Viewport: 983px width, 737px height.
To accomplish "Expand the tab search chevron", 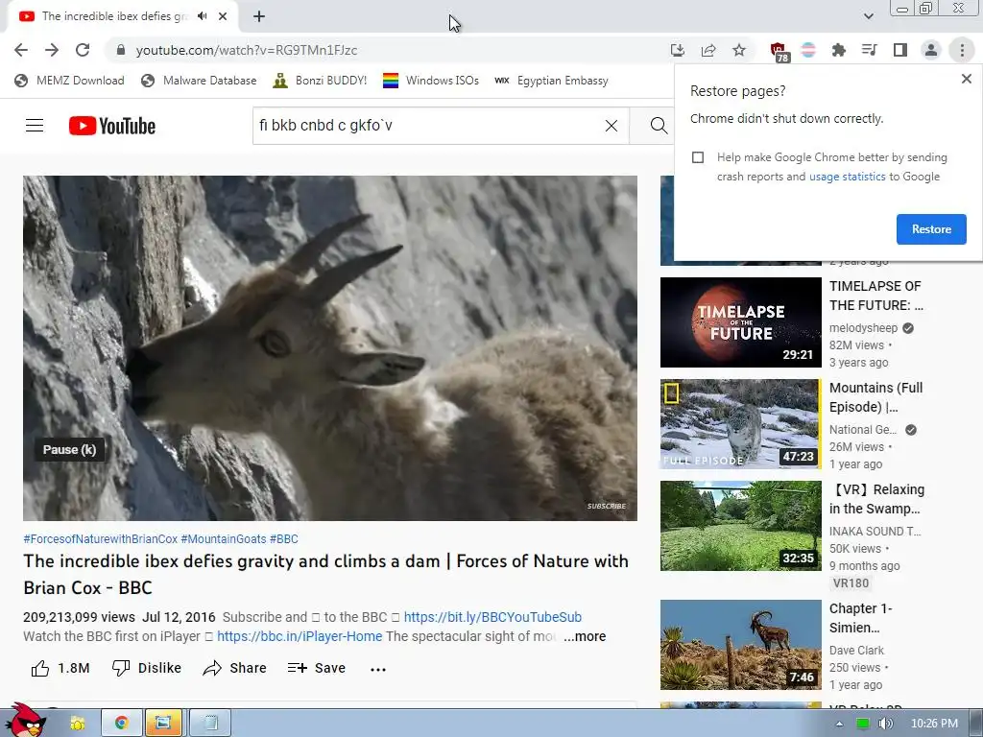I will (x=868, y=16).
